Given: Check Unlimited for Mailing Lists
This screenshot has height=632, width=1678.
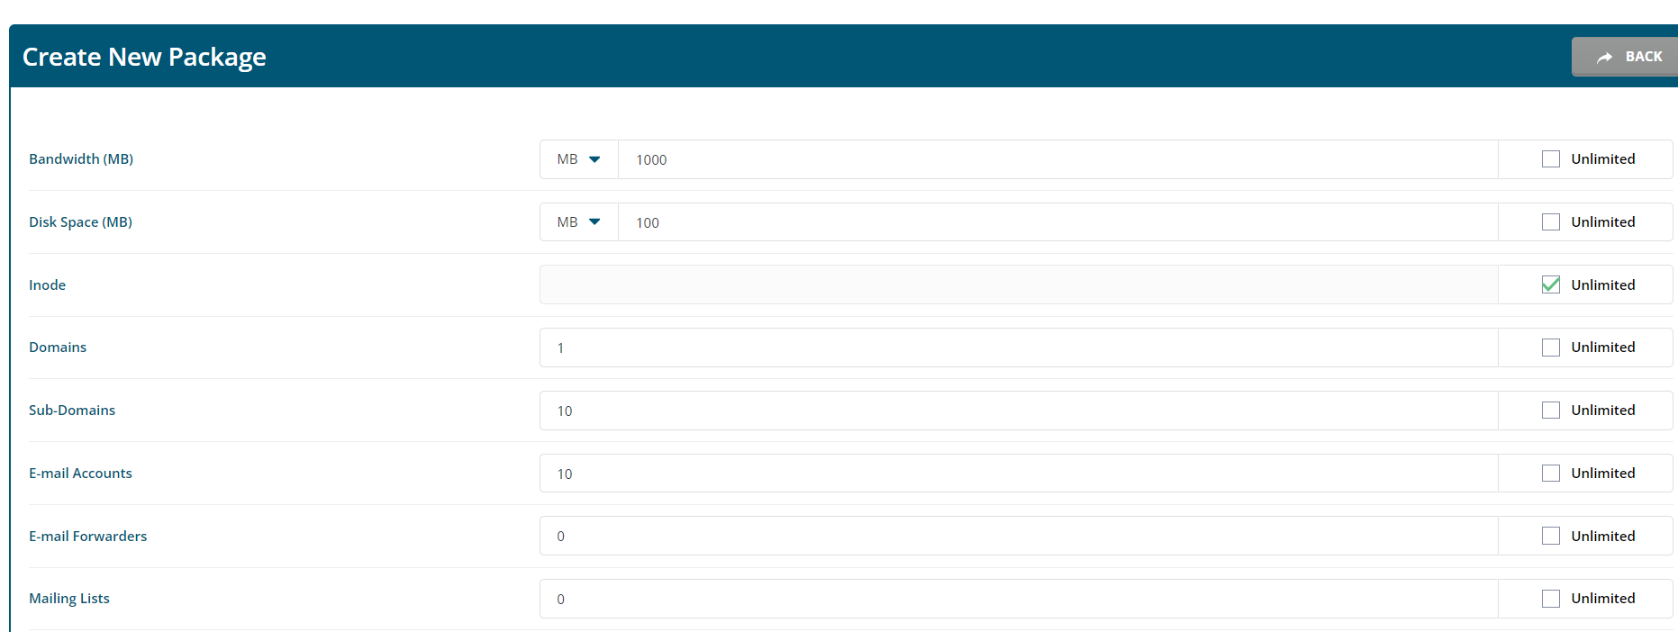Looking at the screenshot, I should click(x=1551, y=599).
